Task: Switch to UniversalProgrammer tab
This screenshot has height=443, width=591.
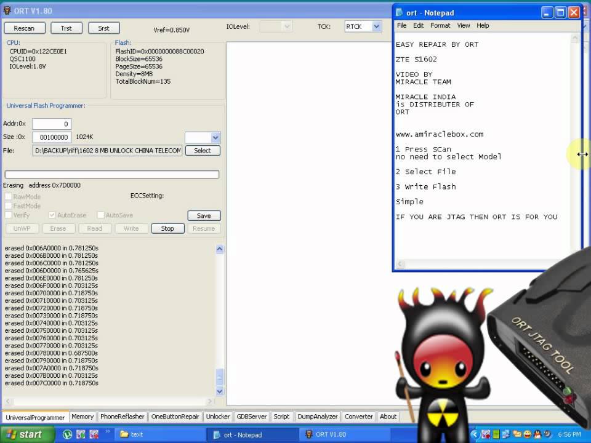Action: (35, 417)
